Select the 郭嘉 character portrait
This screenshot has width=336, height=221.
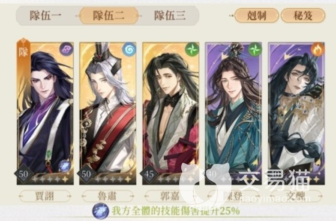[171, 113]
